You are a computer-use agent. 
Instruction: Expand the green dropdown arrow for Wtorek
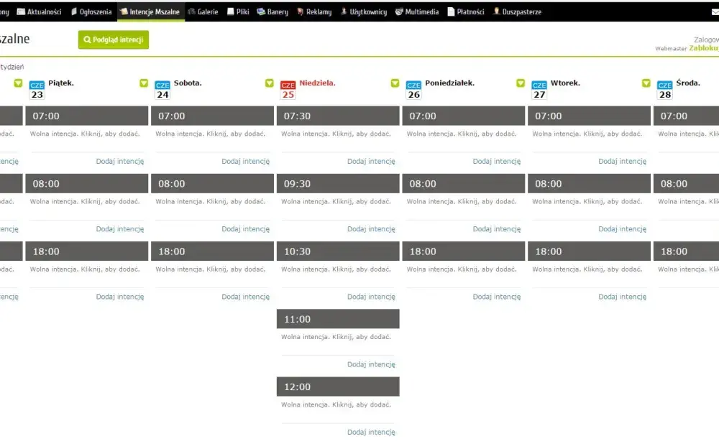(646, 83)
